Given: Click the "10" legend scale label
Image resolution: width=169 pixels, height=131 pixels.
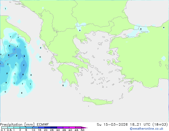Looking at the screenshot, I should click(x=33, y=130).
